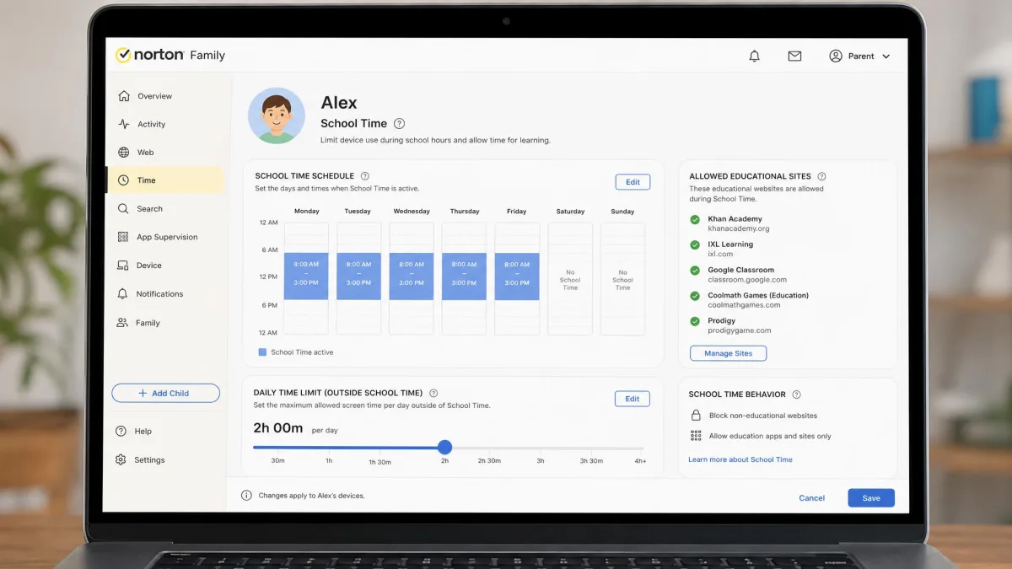Click the Parent profile avatar icon
Screen dimensions: 1012x569
coord(836,56)
